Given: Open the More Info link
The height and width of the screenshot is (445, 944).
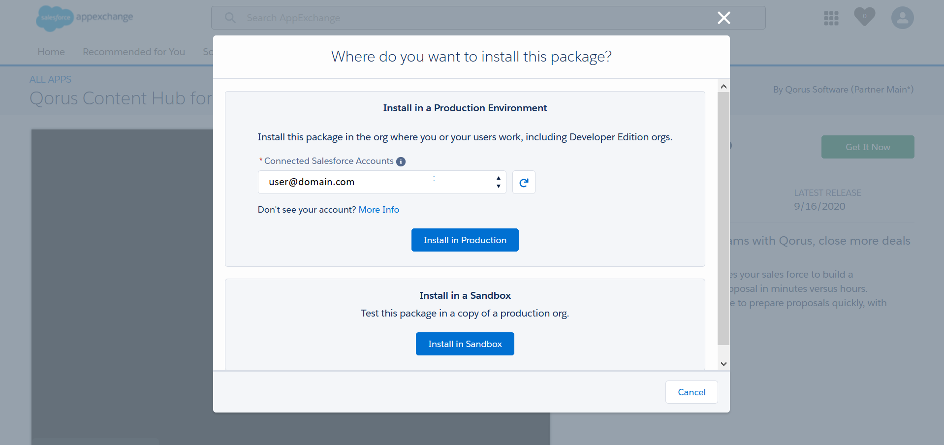Looking at the screenshot, I should 378,210.
